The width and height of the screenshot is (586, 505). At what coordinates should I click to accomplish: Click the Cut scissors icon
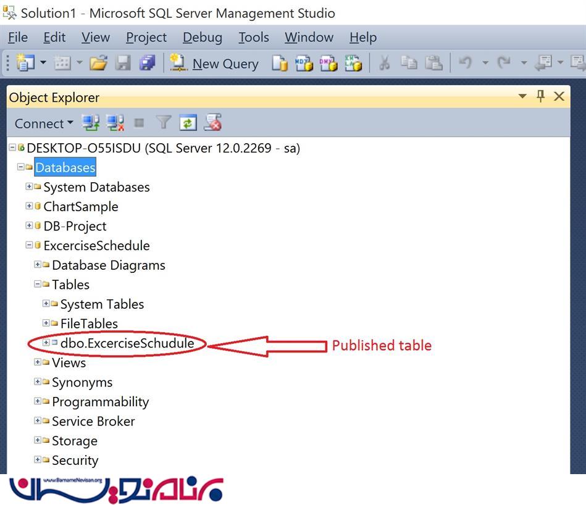(384, 63)
